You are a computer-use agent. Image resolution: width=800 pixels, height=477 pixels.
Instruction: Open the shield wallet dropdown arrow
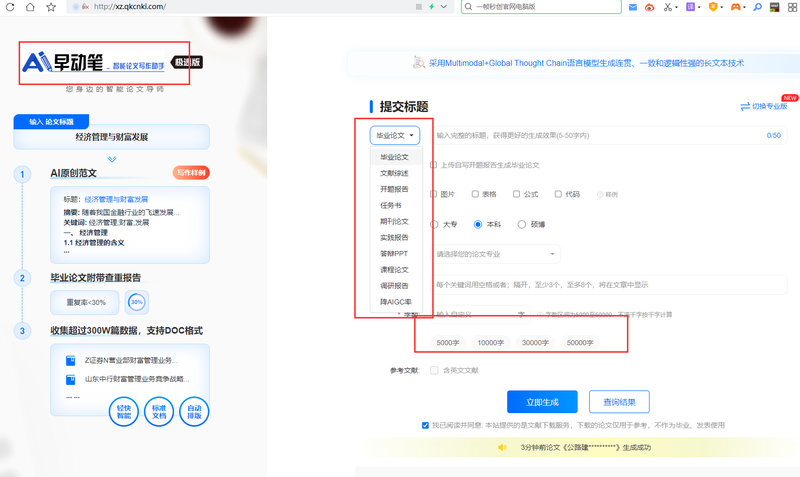722,8
